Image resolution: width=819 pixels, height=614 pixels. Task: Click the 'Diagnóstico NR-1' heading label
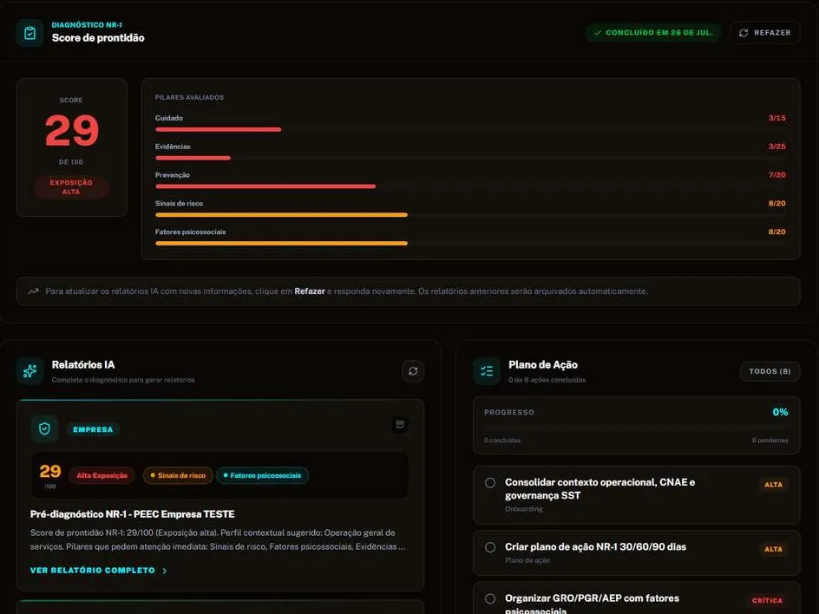pos(87,25)
